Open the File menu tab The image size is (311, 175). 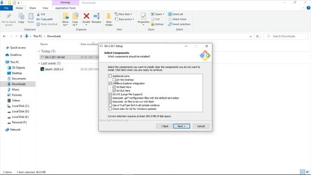pos(6,8)
